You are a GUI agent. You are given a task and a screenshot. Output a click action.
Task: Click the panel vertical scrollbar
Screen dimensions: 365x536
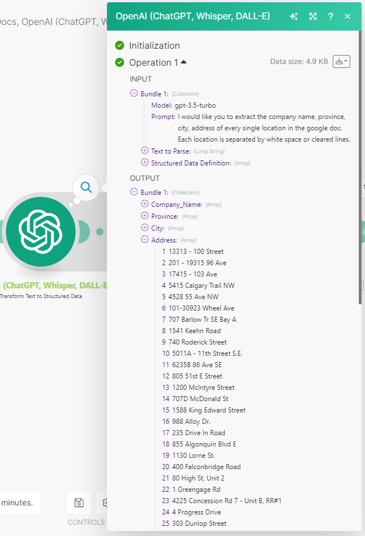click(360, 168)
